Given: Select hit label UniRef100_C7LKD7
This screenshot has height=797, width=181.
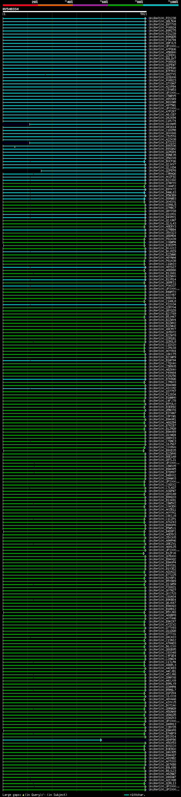Looking at the screenshot, I should click(x=162, y=488).
